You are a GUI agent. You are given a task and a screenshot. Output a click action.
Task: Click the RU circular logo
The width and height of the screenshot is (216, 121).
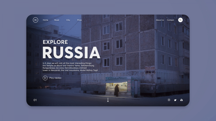(35, 20)
